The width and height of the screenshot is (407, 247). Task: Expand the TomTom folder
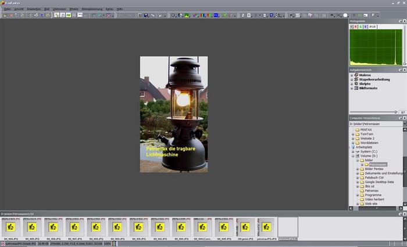353,134
